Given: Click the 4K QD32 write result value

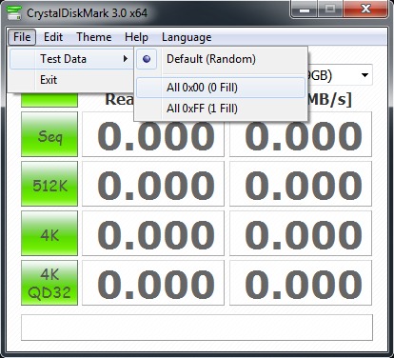Looking at the screenshot, I should coord(301,283).
